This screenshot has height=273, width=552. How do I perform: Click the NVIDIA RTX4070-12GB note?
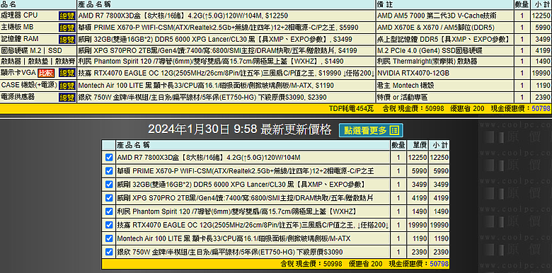point(413,73)
